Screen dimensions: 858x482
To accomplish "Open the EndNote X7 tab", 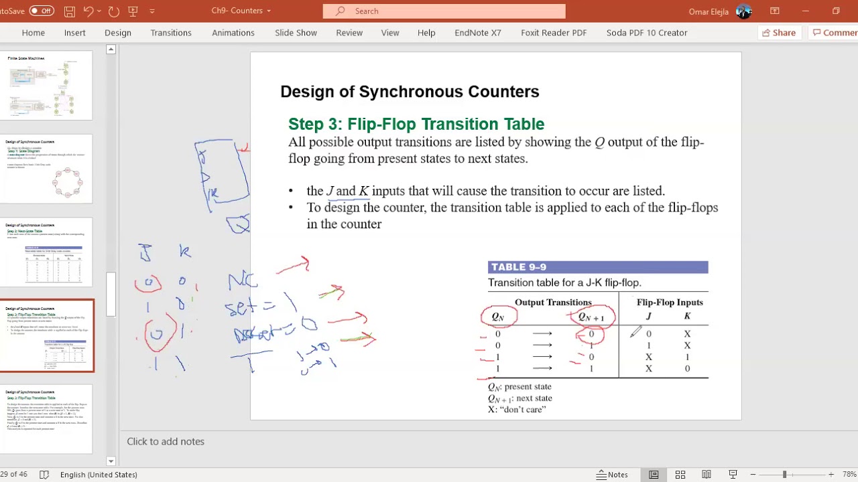I will (478, 32).
